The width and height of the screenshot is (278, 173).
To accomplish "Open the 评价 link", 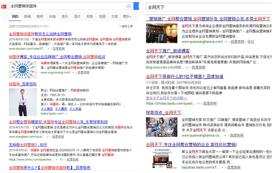I will coord(250,42).
